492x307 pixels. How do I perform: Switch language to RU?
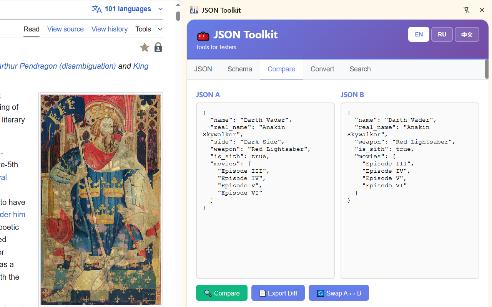[442, 35]
